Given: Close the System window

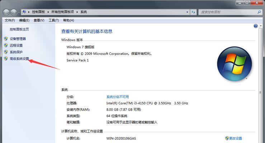Looking at the screenshot, I should pyautogui.click(x=257, y=3).
